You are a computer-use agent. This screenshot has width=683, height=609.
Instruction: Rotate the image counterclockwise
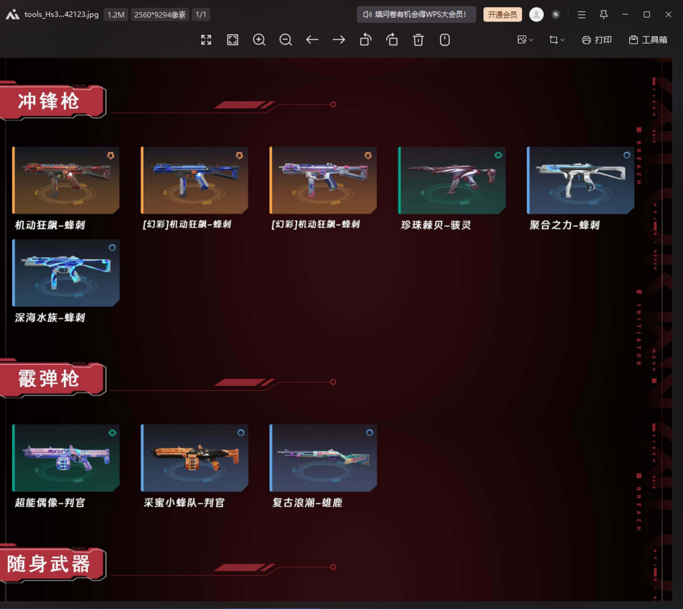coord(366,40)
